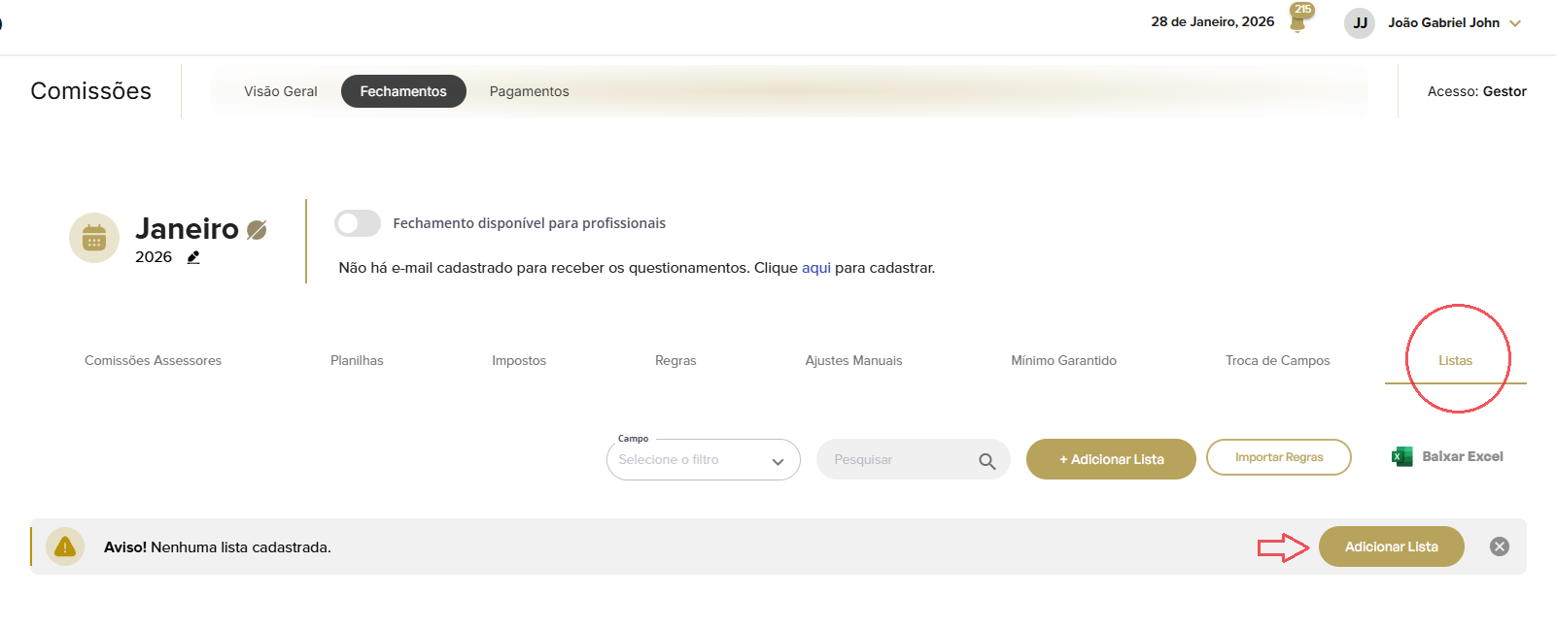Click the '+ Adicionar Lista' toolbar button
1556x629 pixels.
[1111, 459]
